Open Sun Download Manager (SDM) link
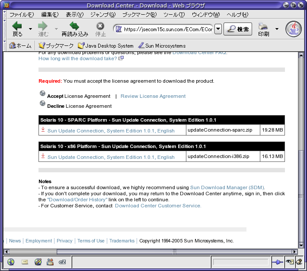This screenshot has height=271, width=307. point(227,187)
